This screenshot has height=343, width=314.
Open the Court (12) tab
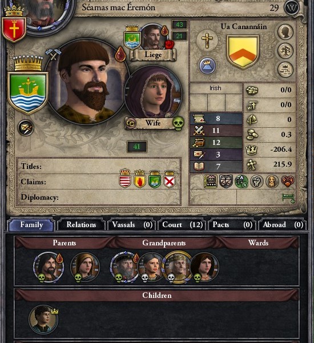pyautogui.click(x=183, y=225)
